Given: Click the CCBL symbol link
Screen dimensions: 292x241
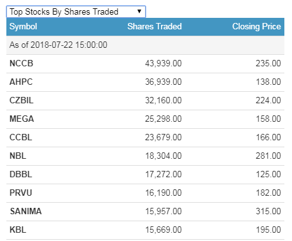Looking at the screenshot, I should click(21, 138).
